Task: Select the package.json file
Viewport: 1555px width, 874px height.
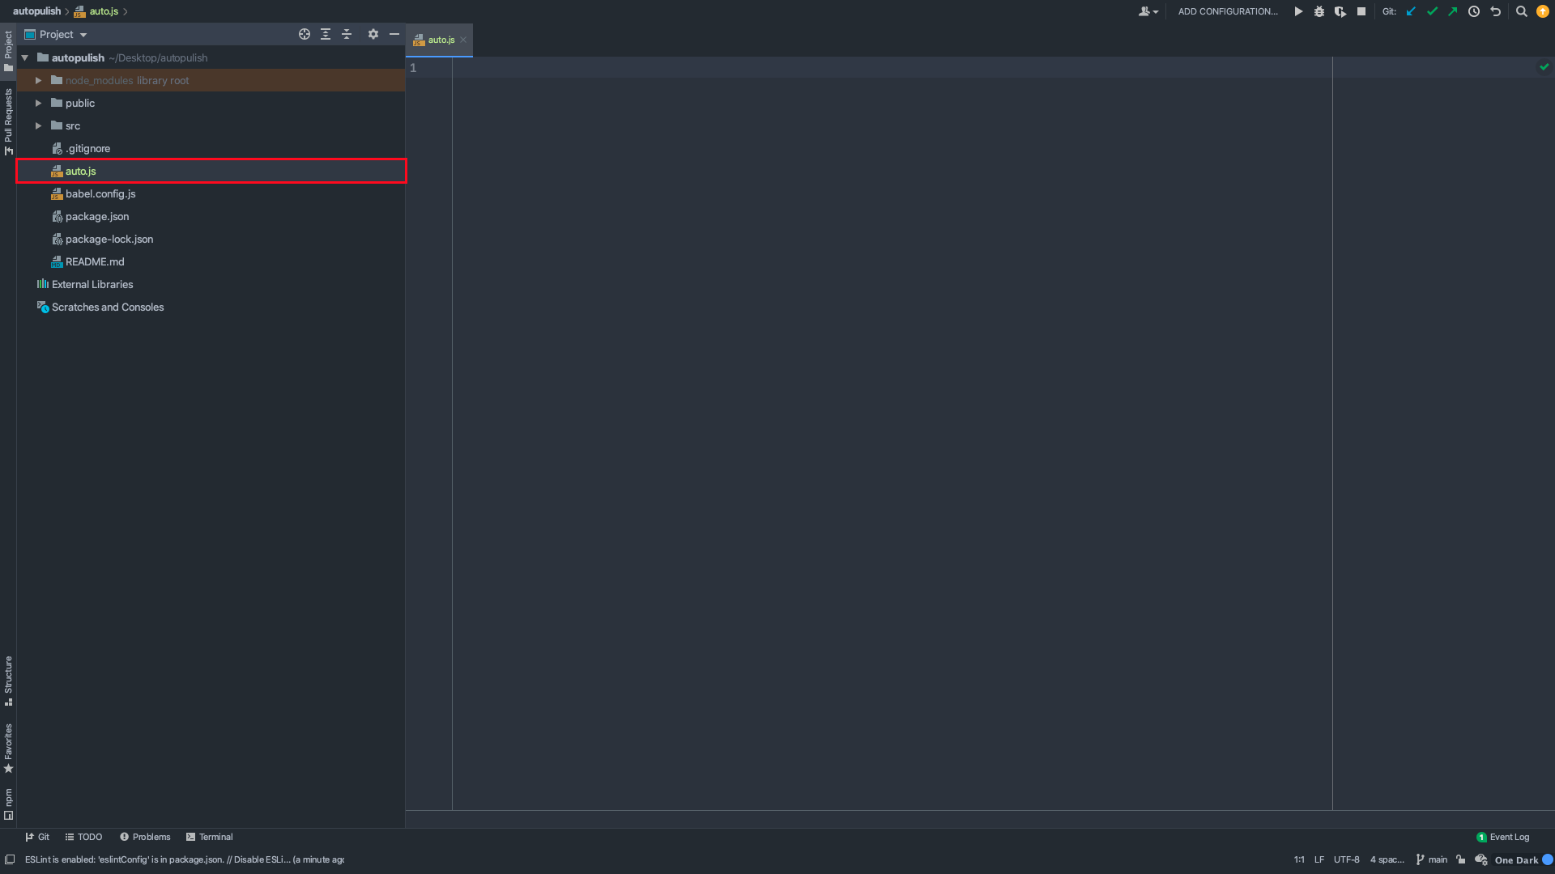Action: tap(211, 216)
